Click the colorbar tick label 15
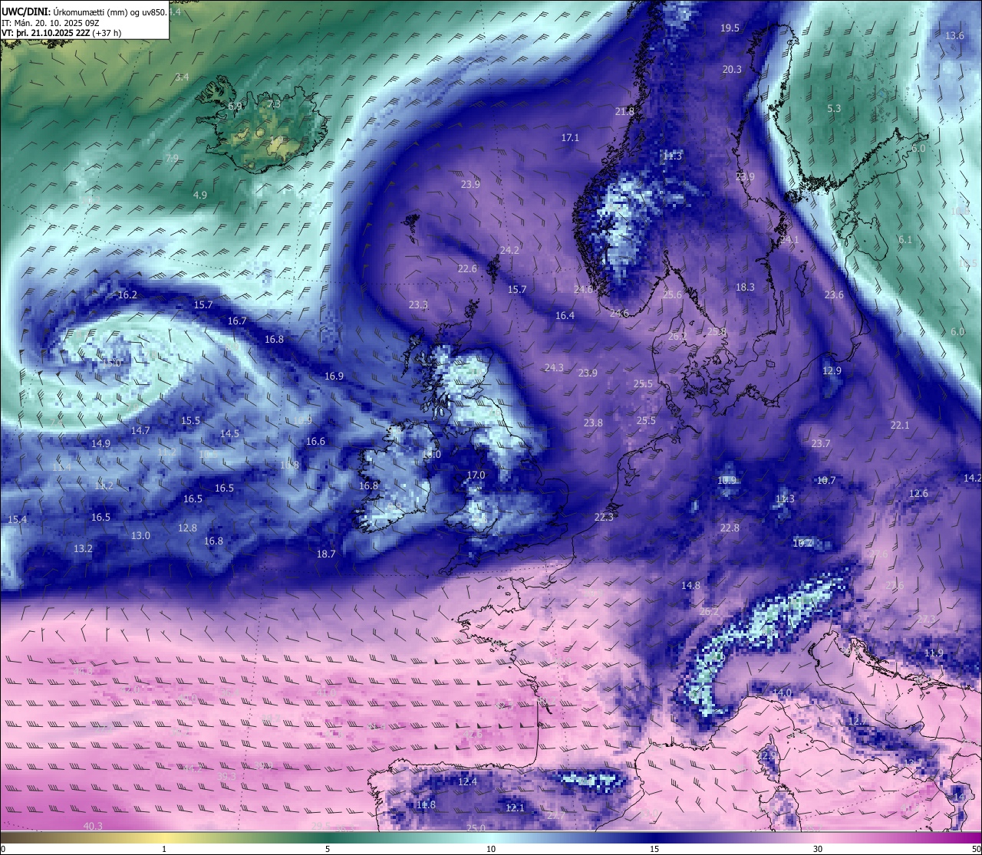The image size is (982, 855). pyautogui.click(x=654, y=849)
